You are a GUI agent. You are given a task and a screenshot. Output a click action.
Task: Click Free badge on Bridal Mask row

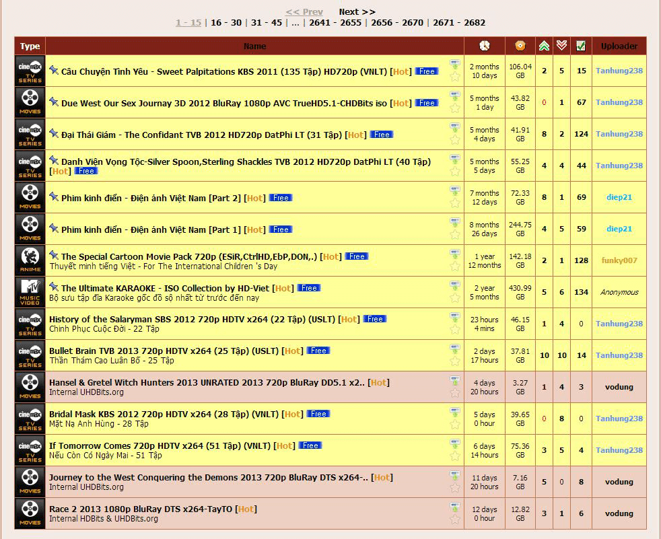pos(318,414)
